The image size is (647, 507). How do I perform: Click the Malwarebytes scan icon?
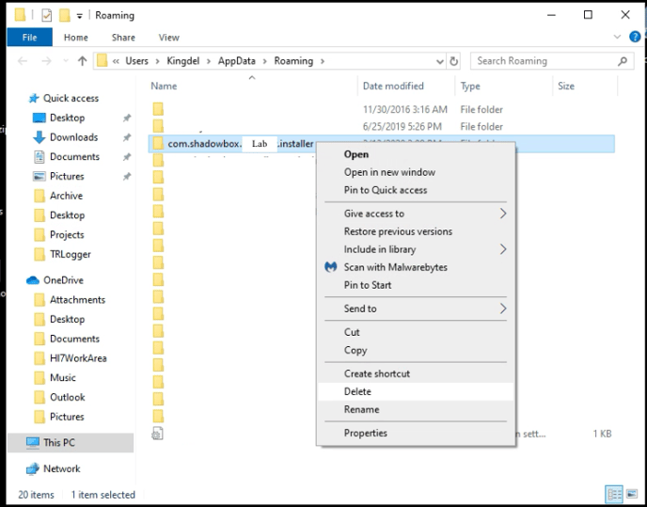(331, 267)
